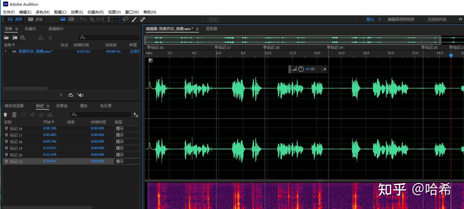Open the 效果(S) menu
This screenshot has width=464, height=209.
click(x=77, y=12)
